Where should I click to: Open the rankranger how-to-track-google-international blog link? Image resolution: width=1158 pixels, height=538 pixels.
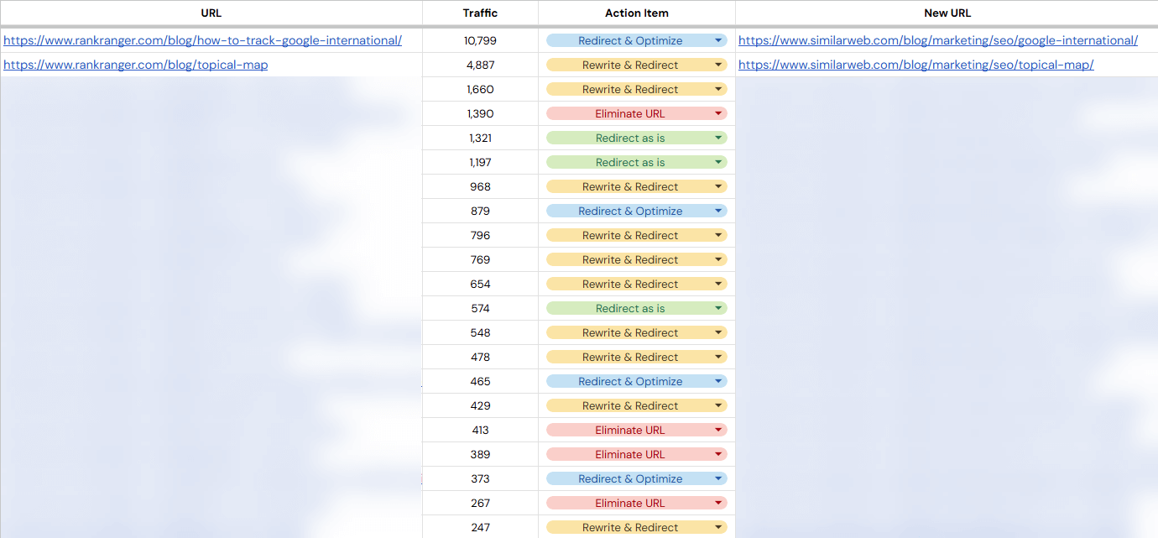(201, 40)
